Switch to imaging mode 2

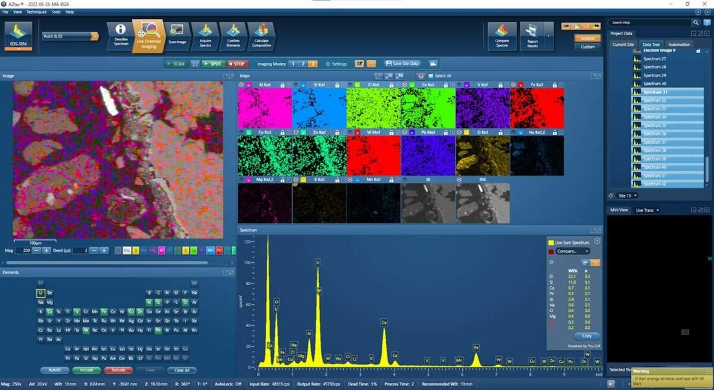tap(302, 64)
